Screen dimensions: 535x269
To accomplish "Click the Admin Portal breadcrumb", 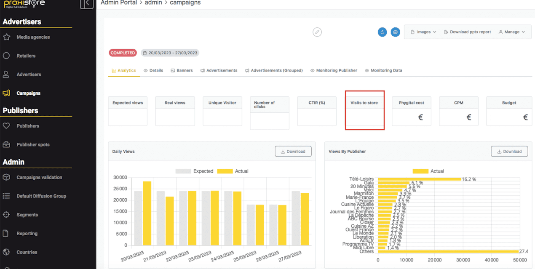I will pyautogui.click(x=119, y=3).
